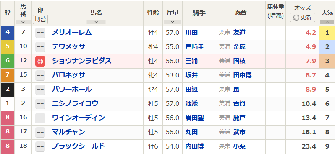
Task: Click the 人気 column sort arrow
Action: (x=327, y=22)
